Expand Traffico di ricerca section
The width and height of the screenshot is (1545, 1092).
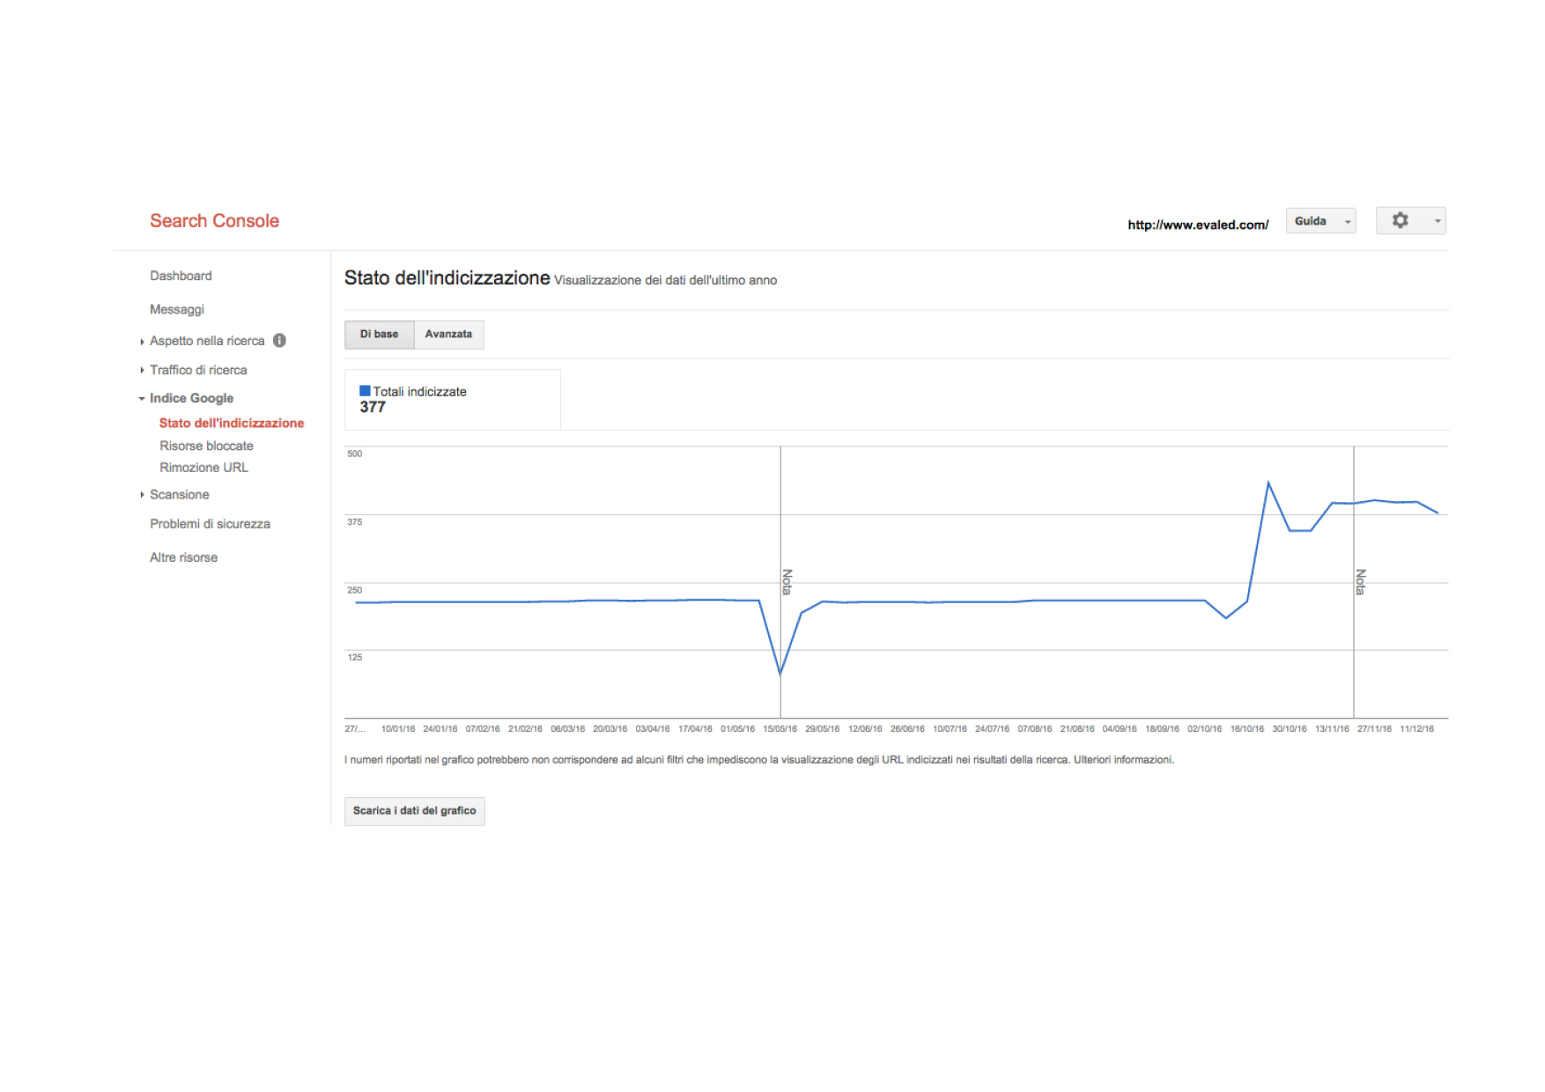(142, 371)
